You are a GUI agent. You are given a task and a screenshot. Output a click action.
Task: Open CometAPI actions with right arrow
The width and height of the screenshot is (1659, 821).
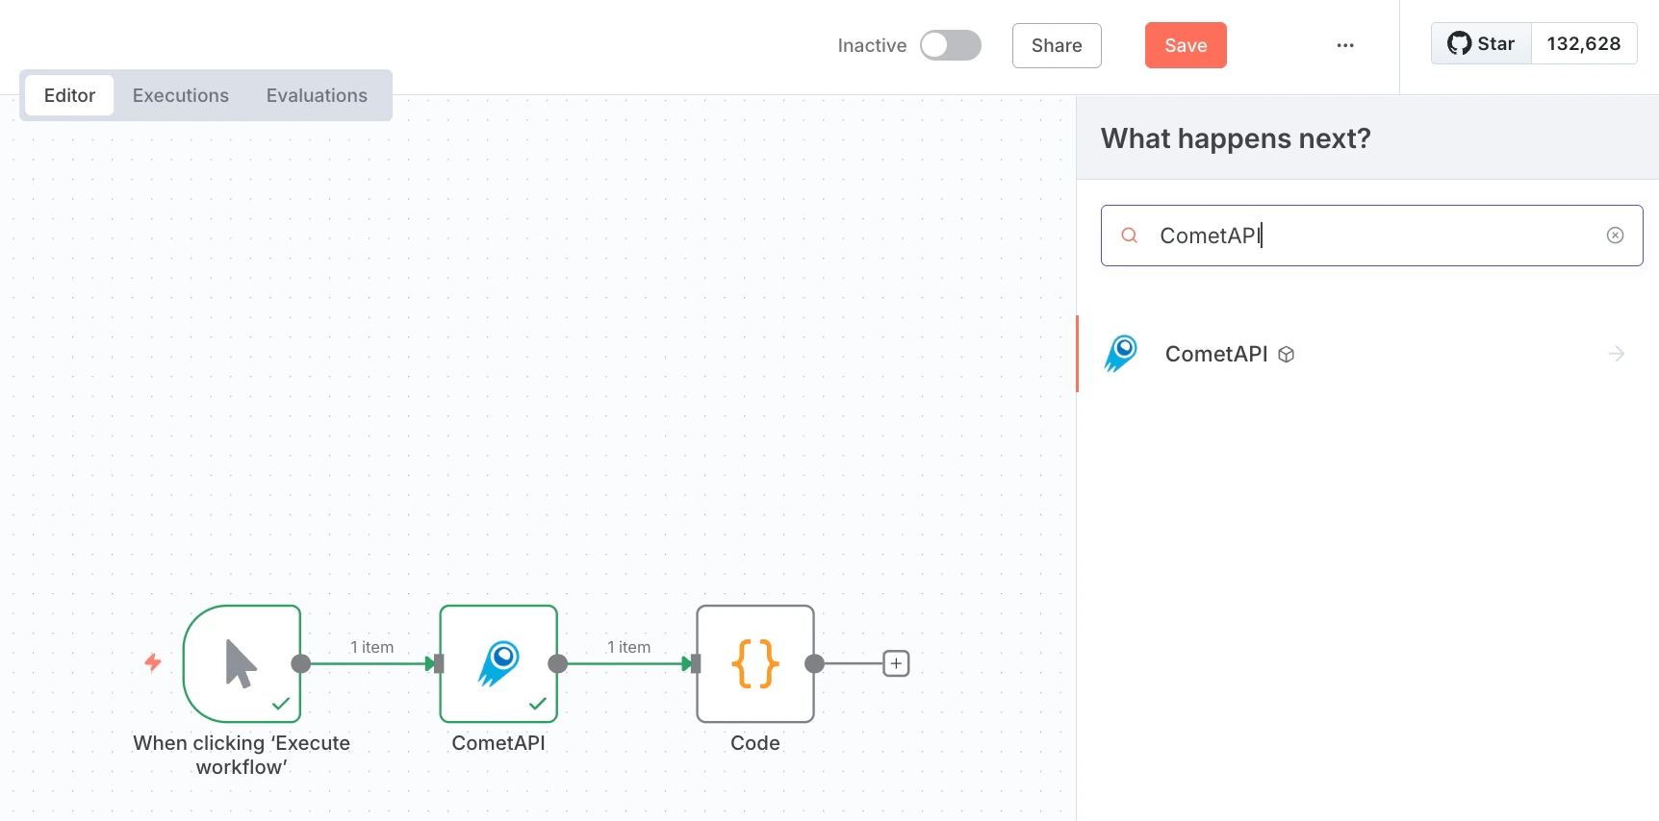pos(1617,354)
